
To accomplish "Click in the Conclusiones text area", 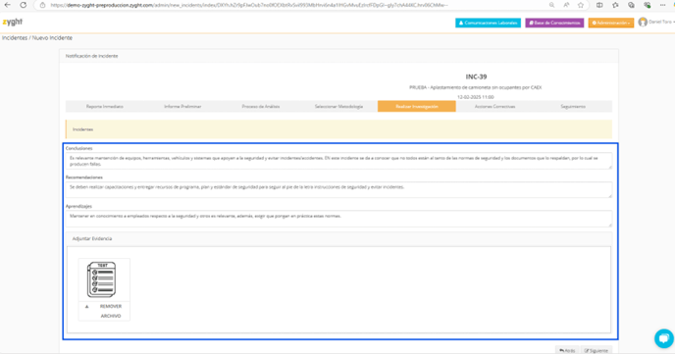I will 338,161.
